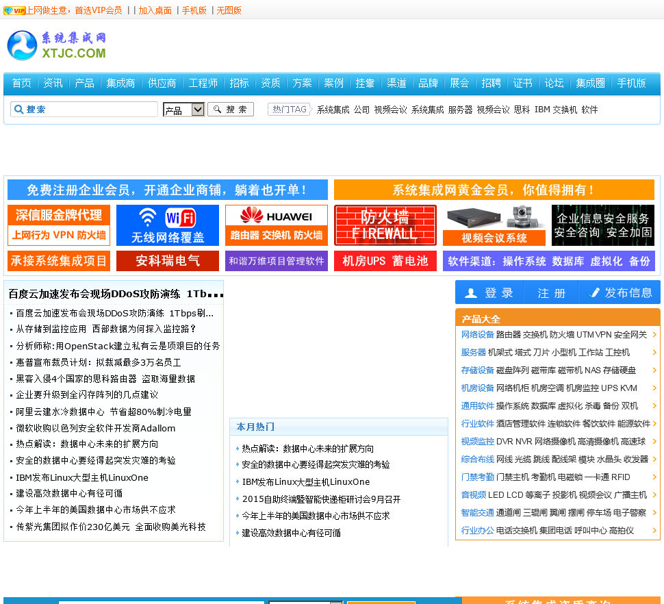The image size is (664, 604).
Task: Open 和谐万维项目管理软件 banner
Action: click(x=277, y=261)
